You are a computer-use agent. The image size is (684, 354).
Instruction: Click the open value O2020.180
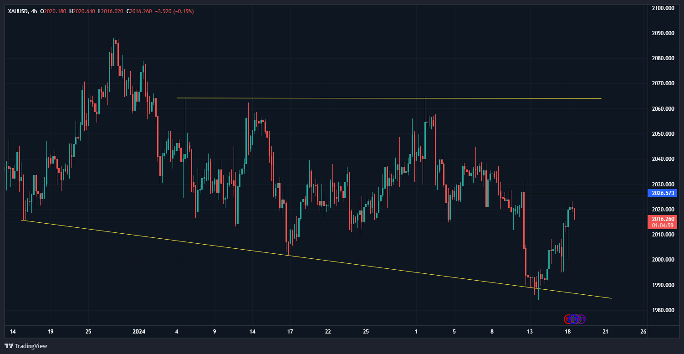[54, 11]
